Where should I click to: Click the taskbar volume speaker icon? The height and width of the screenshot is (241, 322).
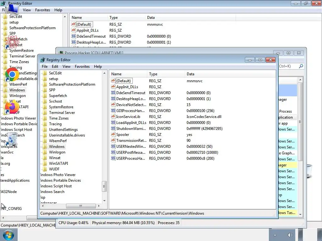pos(290,235)
